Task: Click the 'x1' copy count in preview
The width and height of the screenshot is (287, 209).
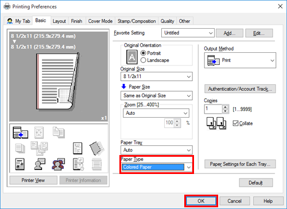Action: click(x=104, y=118)
